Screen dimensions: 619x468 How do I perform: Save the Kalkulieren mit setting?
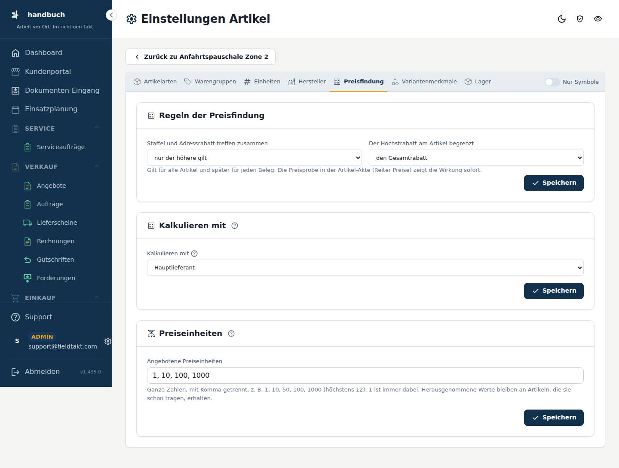(x=554, y=291)
